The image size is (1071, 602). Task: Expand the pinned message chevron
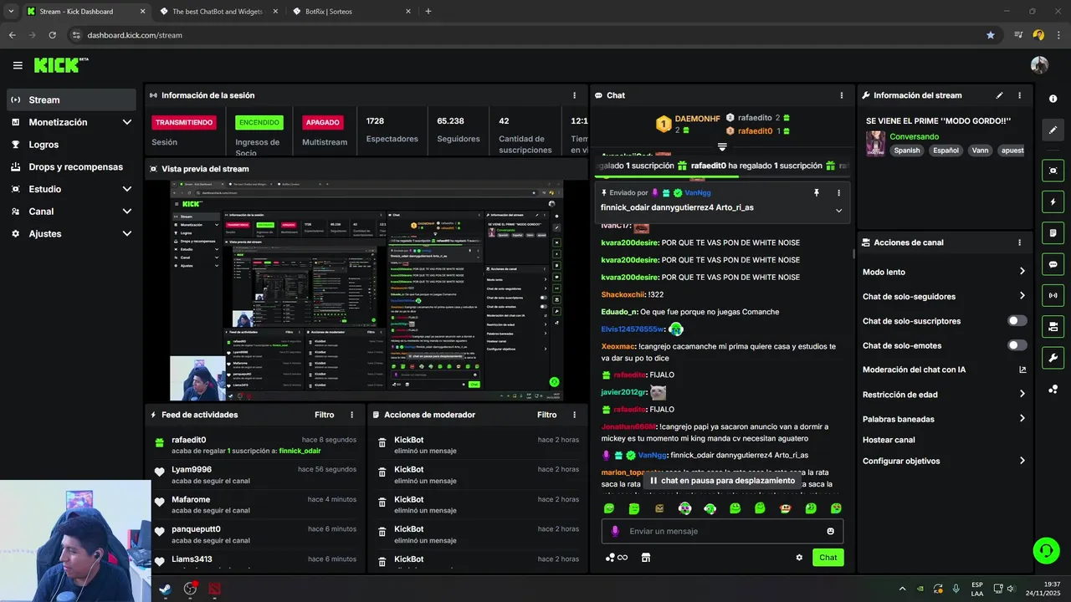coord(838,210)
